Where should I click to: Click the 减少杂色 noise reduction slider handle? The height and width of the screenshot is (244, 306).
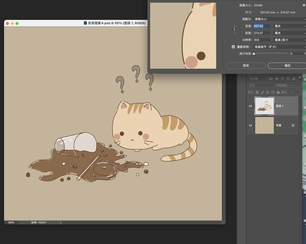click(x=254, y=54)
